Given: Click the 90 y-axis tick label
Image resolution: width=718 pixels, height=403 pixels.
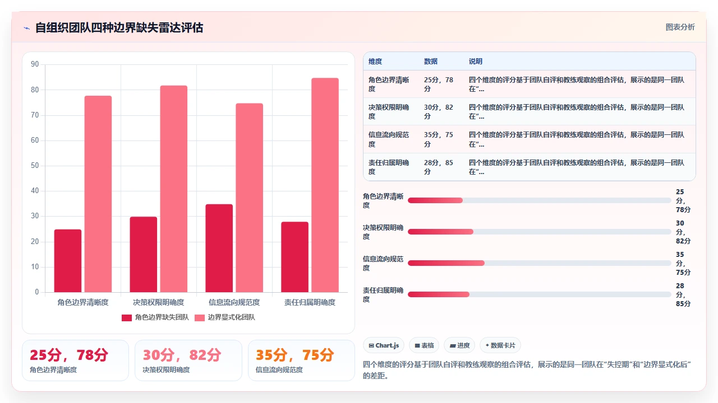Looking at the screenshot, I should point(35,64).
